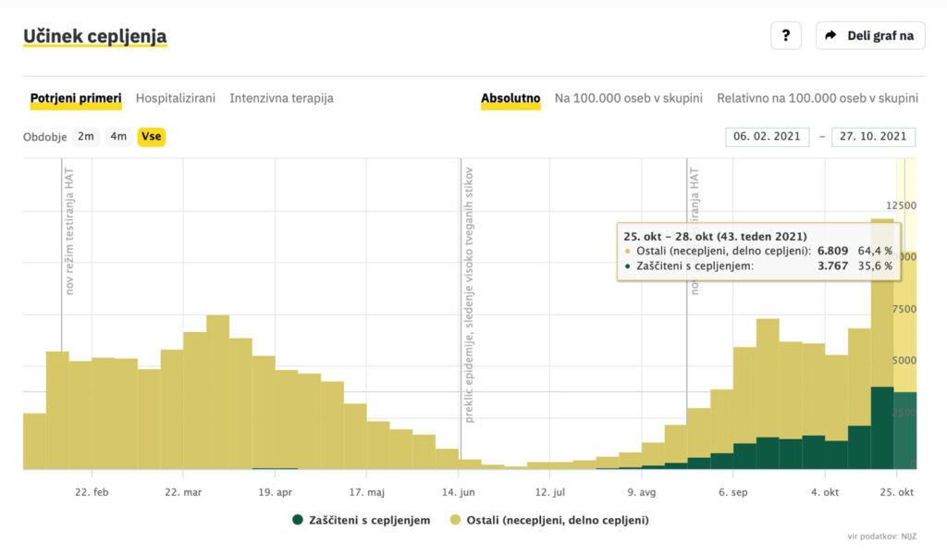
Task: Open the end date field 27. 10. 2021
Action: click(873, 137)
